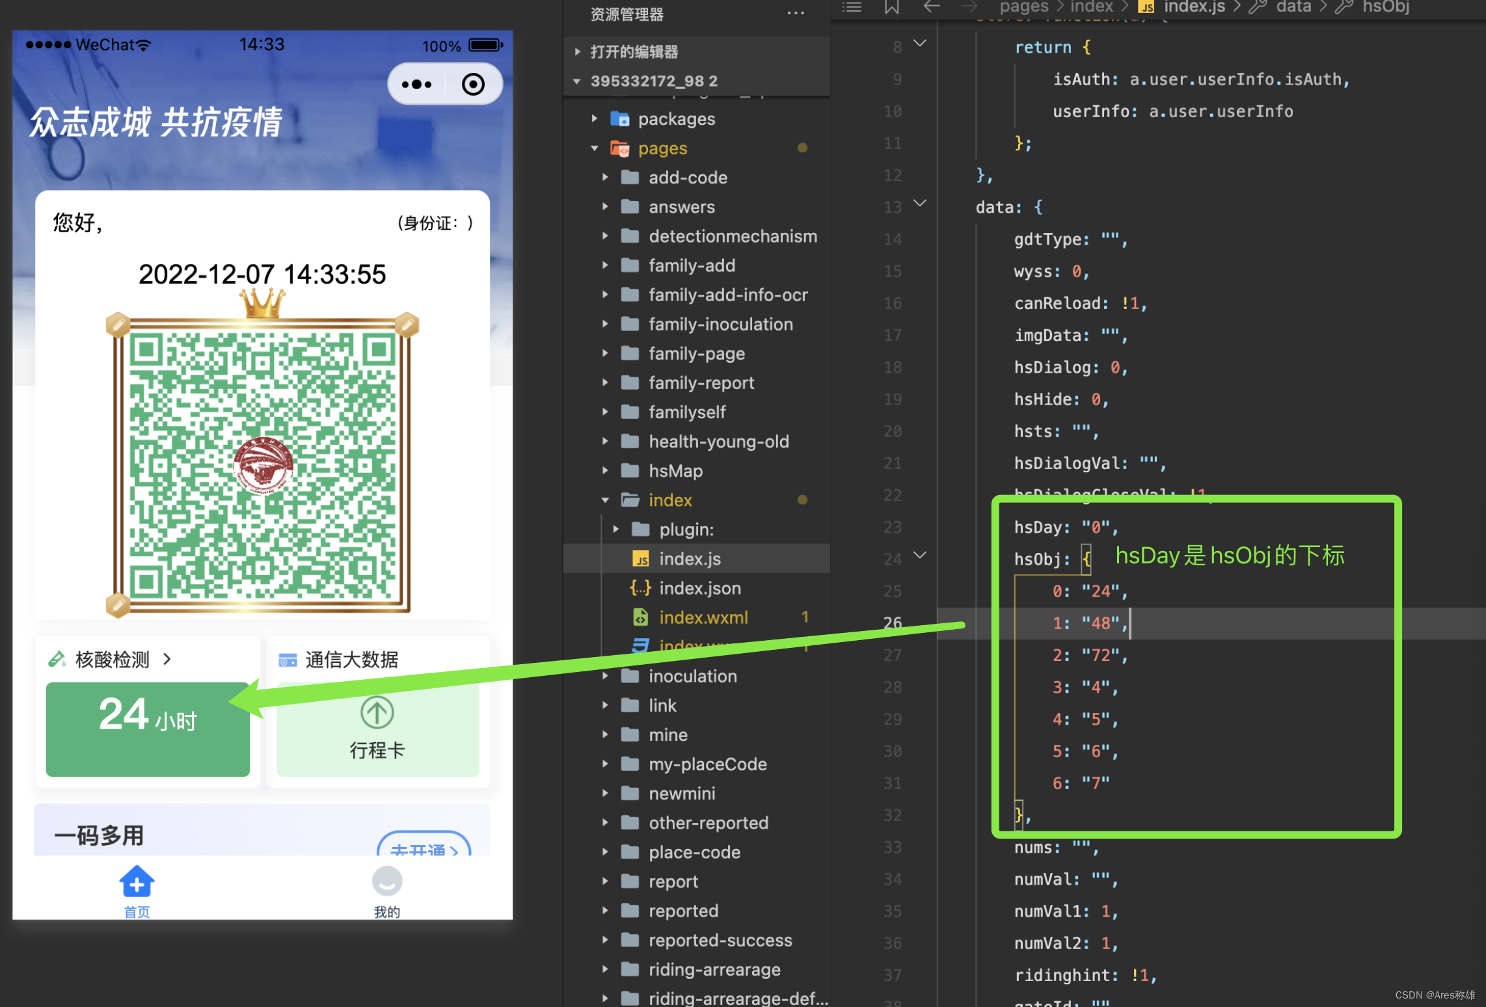Expand the plugin: folder arrow

point(615,530)
